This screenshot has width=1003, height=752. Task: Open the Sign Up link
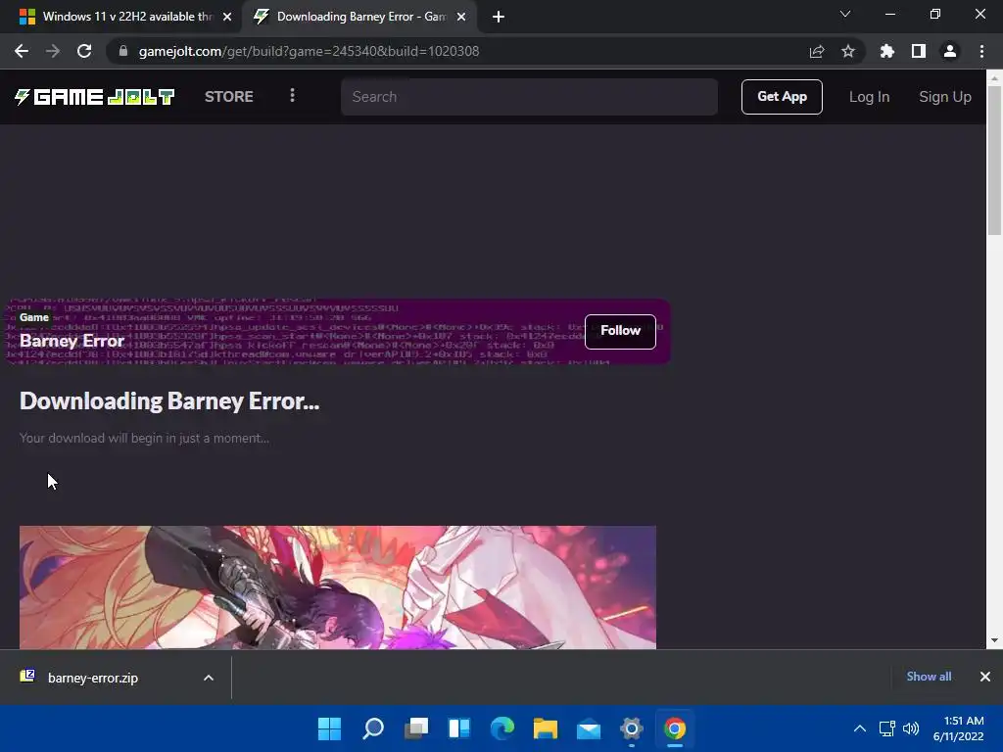[x=945, y=97]
